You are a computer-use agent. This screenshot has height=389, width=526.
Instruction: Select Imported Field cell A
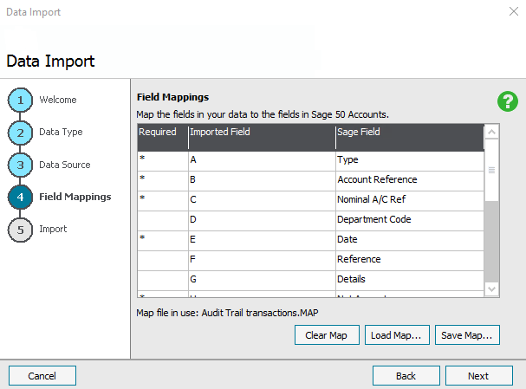(260, 160)
